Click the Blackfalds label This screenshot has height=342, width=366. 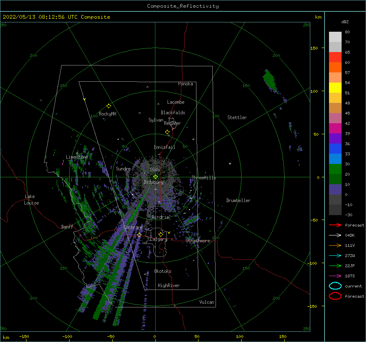(x=173, y=113)
